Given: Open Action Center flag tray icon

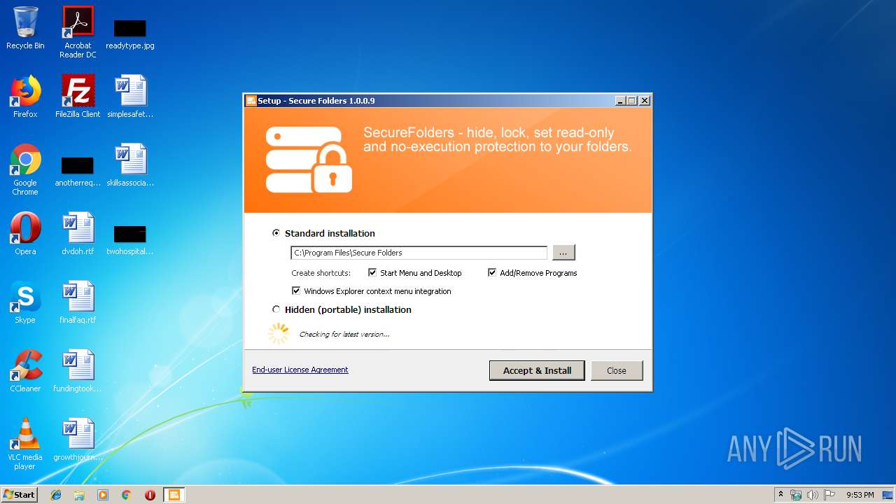Looking at the screenshot, I should coord(829,495).
